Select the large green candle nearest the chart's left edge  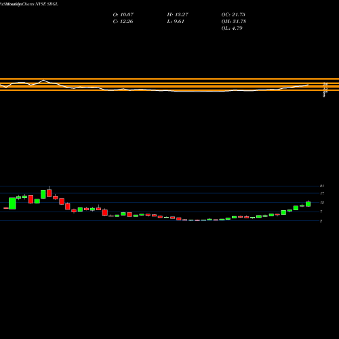click(x=12, y=203)
